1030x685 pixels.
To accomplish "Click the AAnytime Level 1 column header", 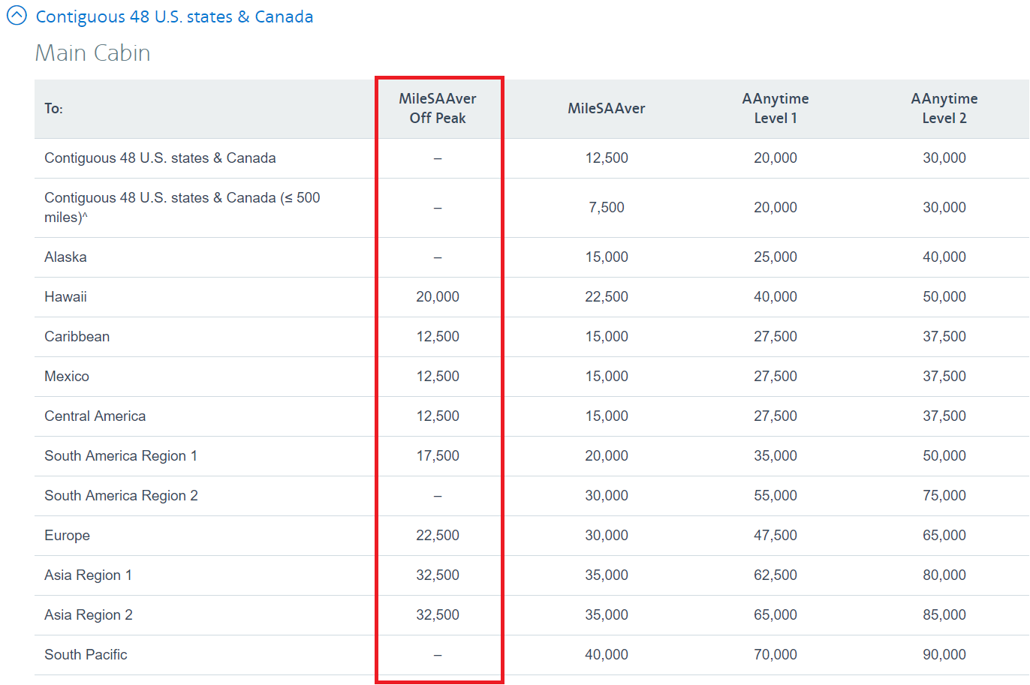I will pyautogui.click(x=776, y=109).
